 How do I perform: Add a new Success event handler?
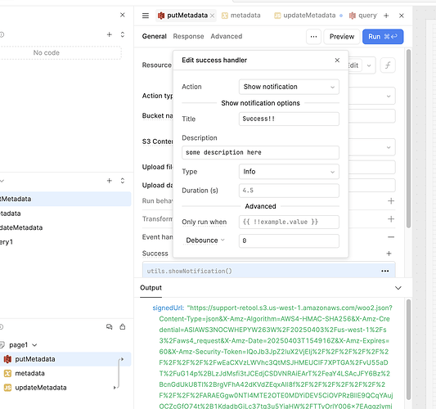pyautogui.click(x=389, y=254)
